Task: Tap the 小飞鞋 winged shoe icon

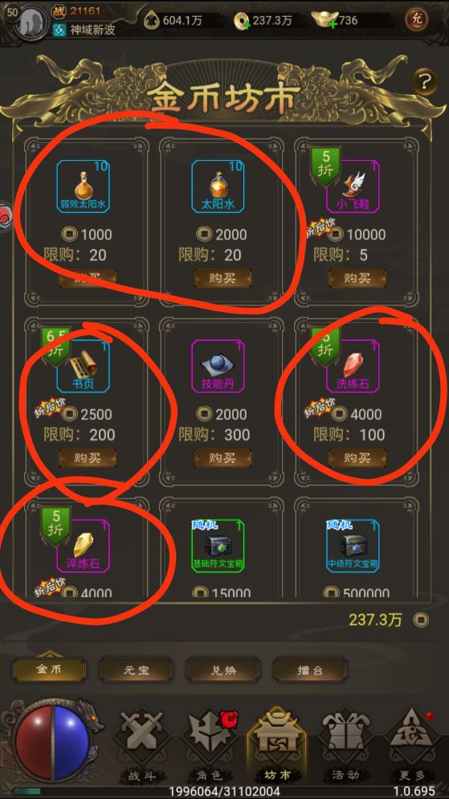Action: [x=353, y=186]
